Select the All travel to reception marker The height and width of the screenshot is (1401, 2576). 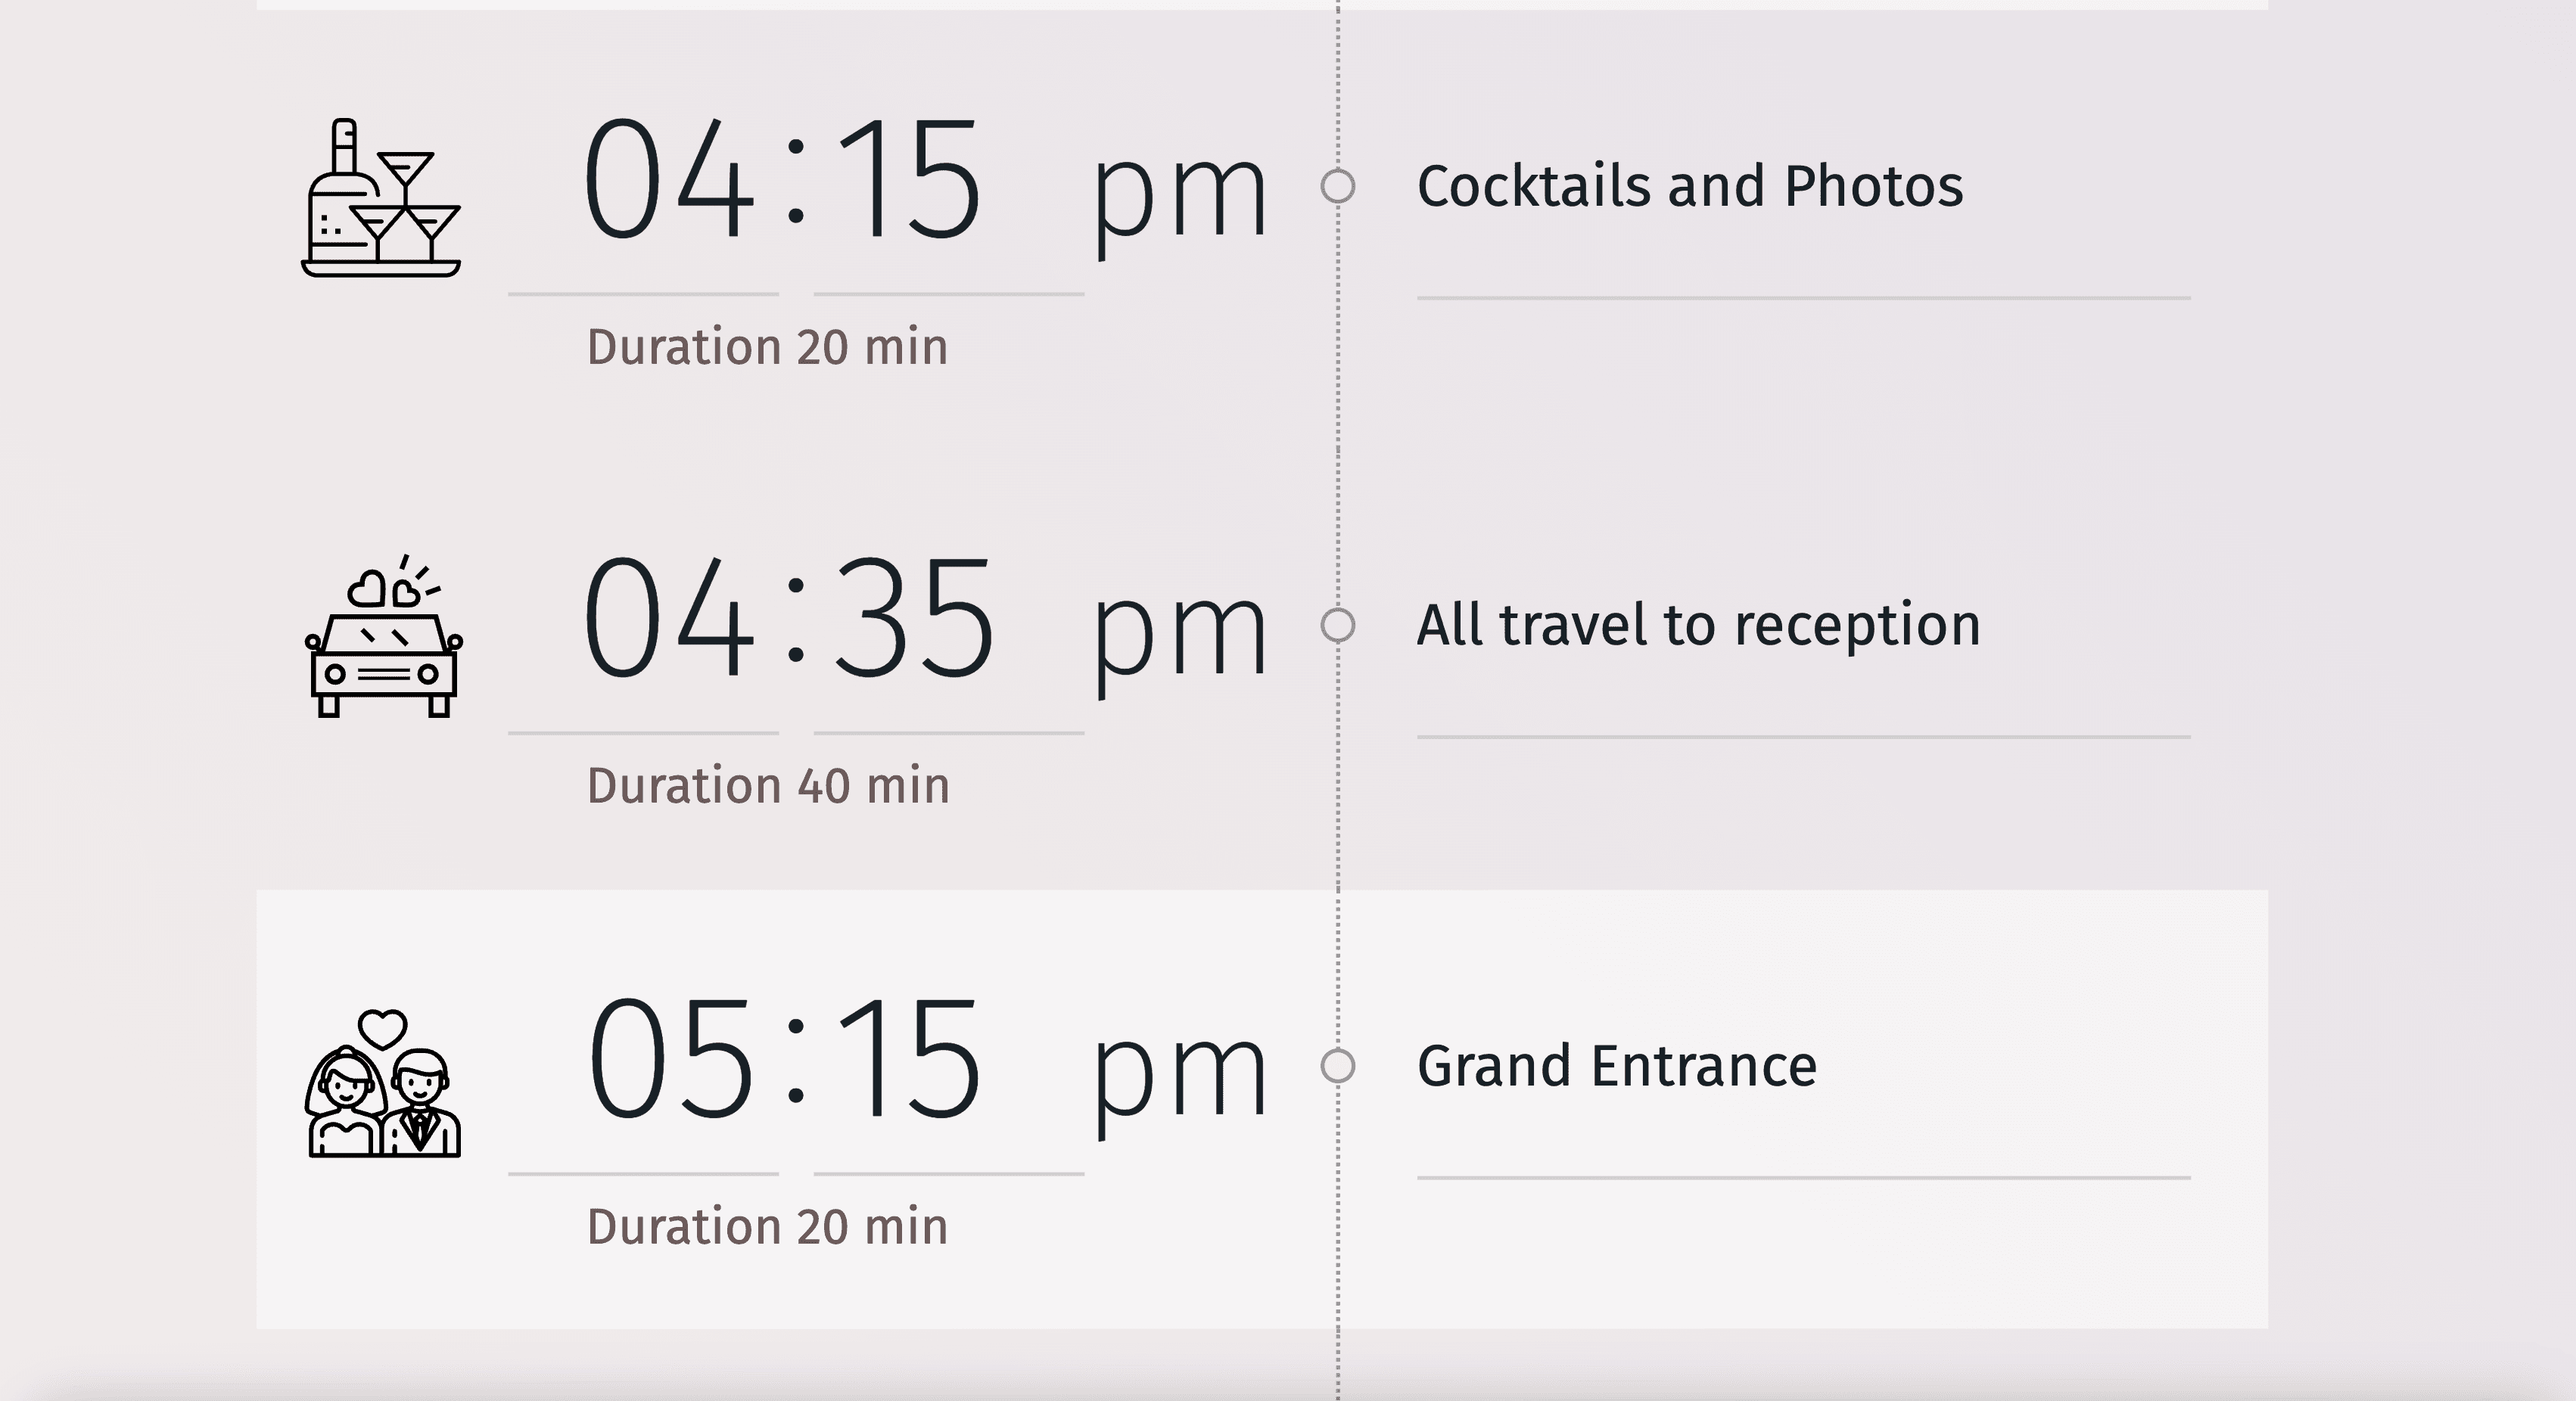pyautogui.click(x=1338, y=626)
